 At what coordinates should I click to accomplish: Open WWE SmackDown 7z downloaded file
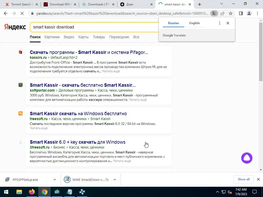coord(90,180)
